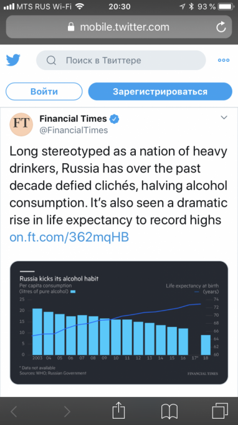Expand the tweet options chevron
238x425 pixels.
(x=224, y=117)
